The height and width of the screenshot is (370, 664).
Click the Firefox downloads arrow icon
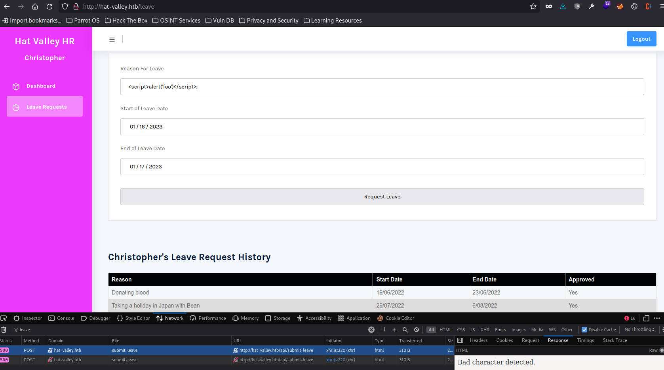[563, 6]
